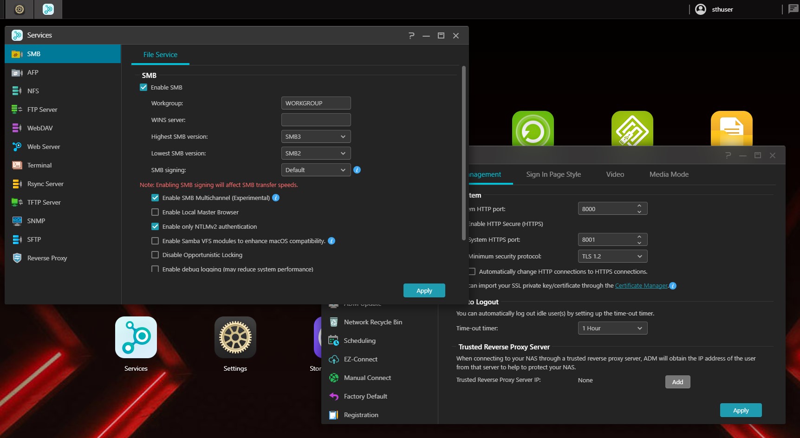Viewport: 800px width, 438px height.
Task: Open the Certificate Manager link
Action: (641, 286)
